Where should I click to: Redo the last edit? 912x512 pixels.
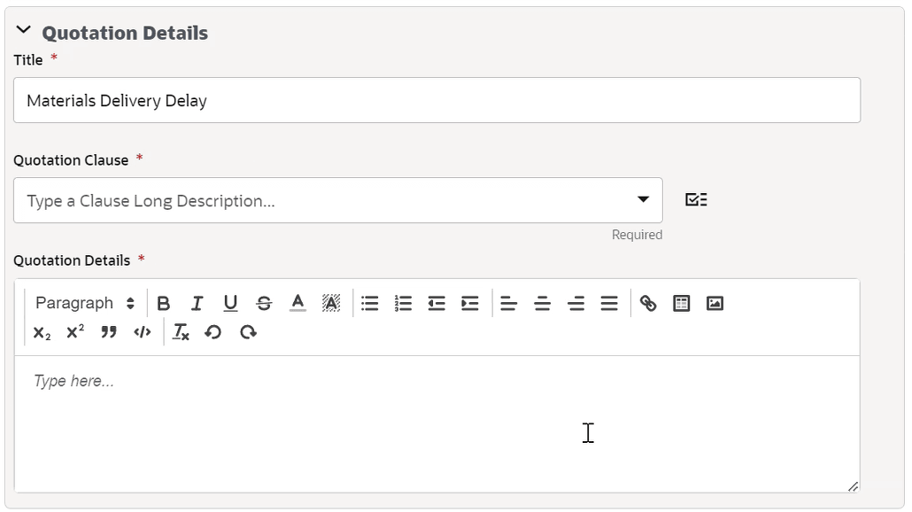(x=248, y=332)
